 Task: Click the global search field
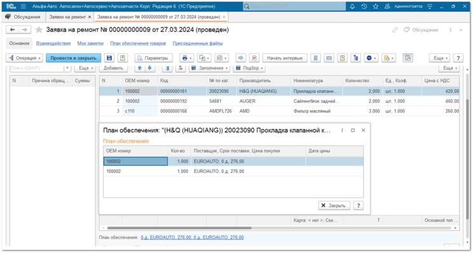pos(294,6)
